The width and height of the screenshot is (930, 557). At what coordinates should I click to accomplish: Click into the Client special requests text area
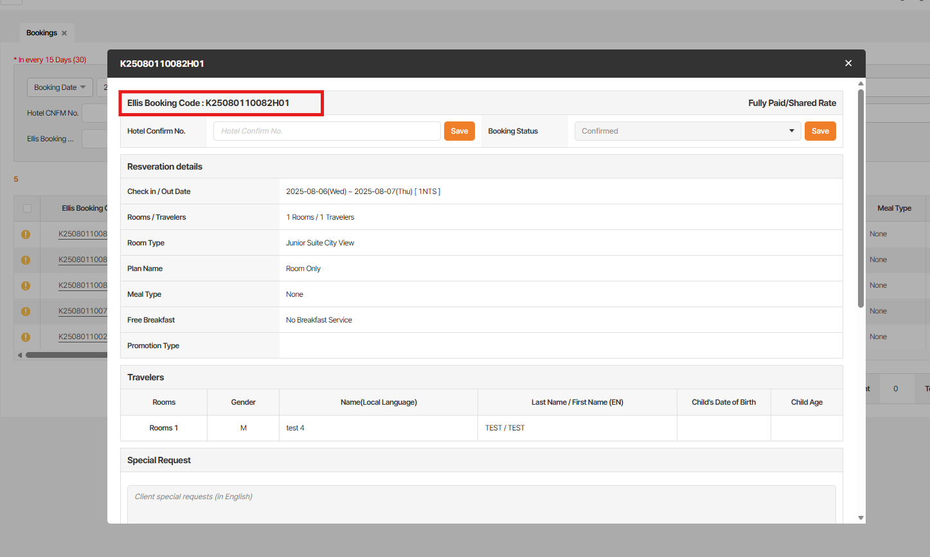tap(481, 504)
